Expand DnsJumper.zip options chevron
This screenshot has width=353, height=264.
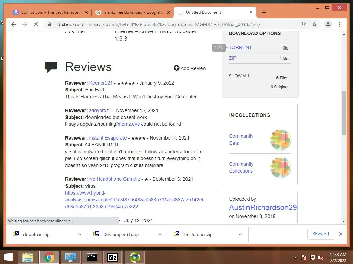coord(240,234)
